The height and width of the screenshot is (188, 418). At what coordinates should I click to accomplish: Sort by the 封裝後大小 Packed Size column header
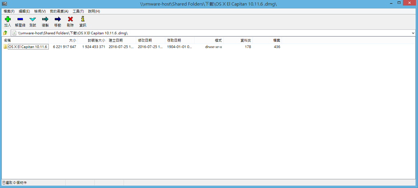pos(92,40)
